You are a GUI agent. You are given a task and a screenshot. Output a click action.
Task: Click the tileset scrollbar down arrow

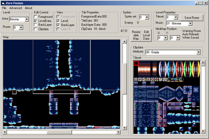point(203,131)
